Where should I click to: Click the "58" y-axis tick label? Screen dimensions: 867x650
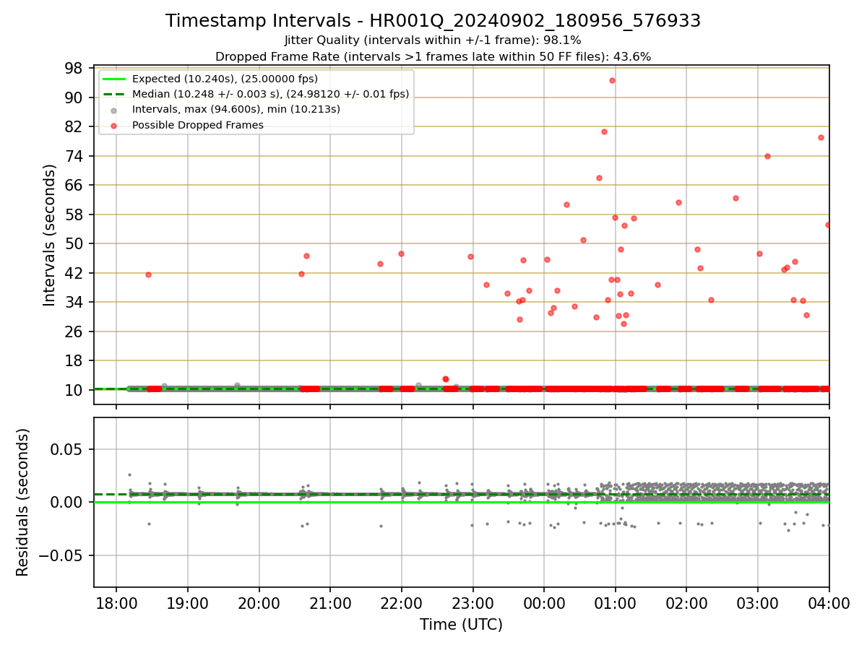[x=75, y=214]
